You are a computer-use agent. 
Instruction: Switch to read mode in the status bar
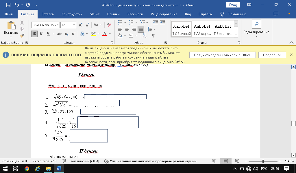click(x=214, y=161)
